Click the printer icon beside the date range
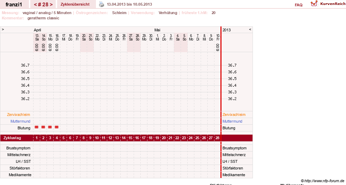The width and height of the screenshot is (346, 185). coord(102,5)
